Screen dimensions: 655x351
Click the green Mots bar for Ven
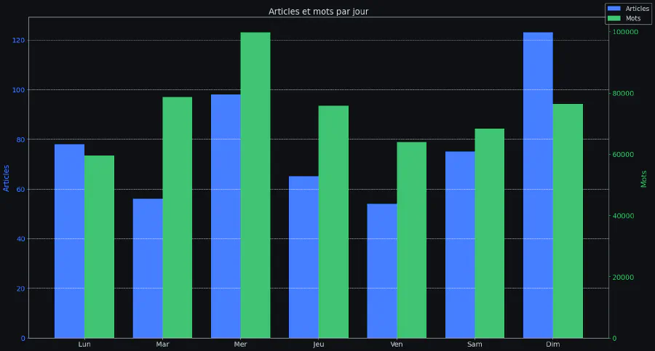[x=411, y=240]
